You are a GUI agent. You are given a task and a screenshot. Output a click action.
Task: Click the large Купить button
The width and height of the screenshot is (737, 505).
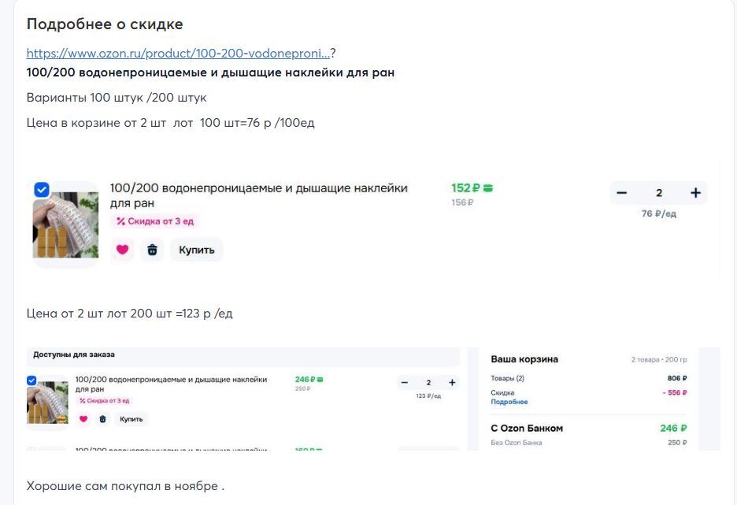(197, 250)
